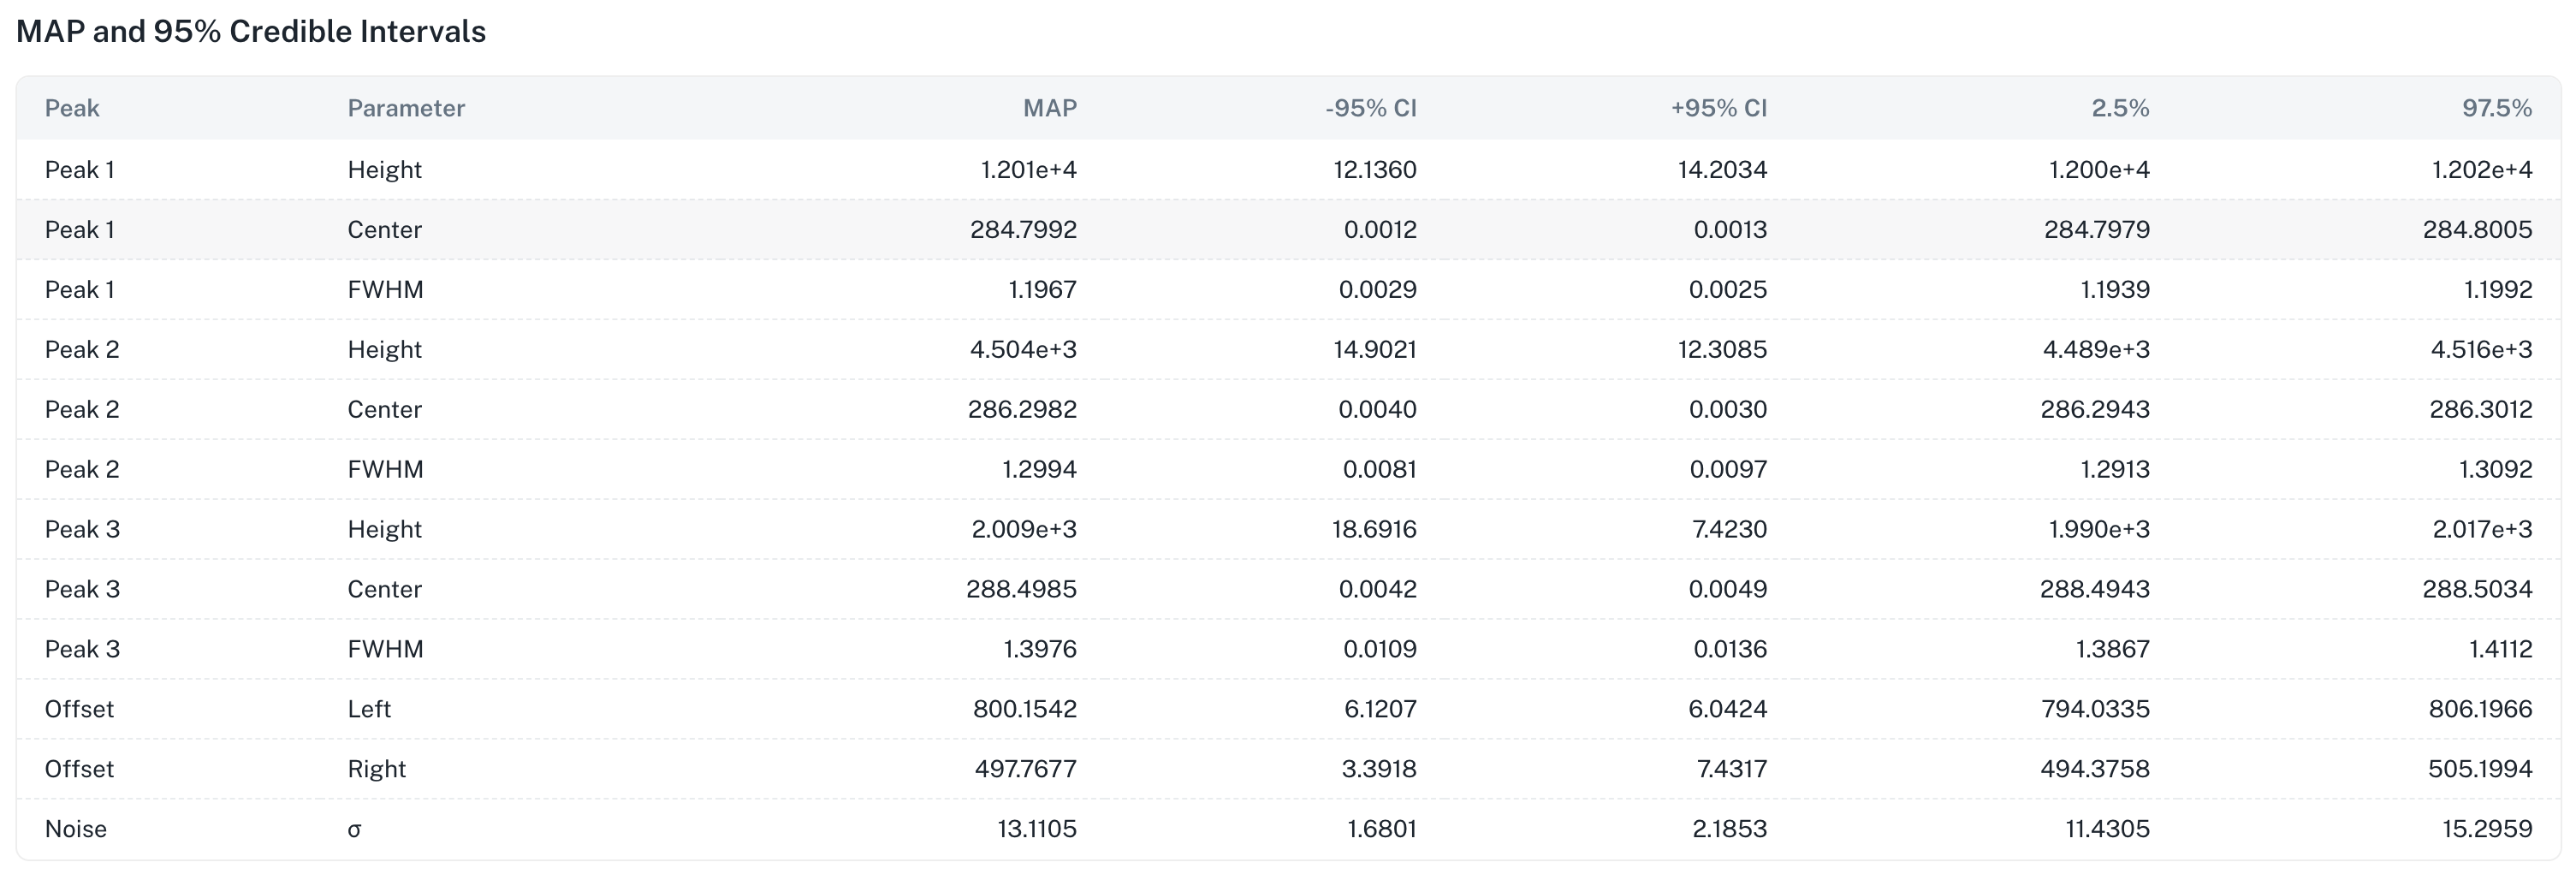The image size is (2576, 880).
Task: Click -95% CI value 18.6916
Action: click(x=1375, y=530)
